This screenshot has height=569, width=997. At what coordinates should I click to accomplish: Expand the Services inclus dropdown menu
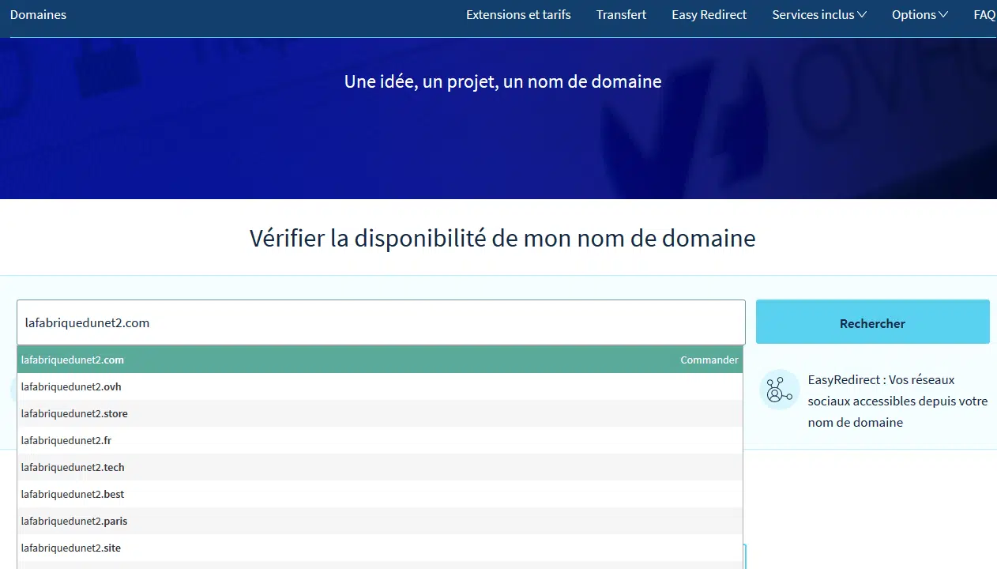(x=818, y=15)
